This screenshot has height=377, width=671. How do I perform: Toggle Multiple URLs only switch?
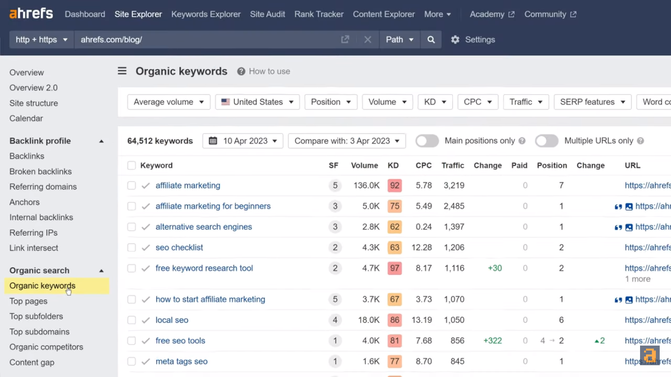[x=547, y=141]
